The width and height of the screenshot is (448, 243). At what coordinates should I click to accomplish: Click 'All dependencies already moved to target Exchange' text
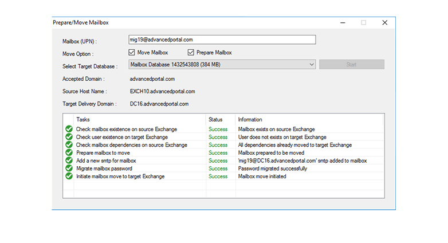295,145
